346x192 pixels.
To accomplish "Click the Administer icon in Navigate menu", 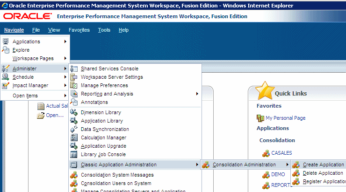I will click(6, 69).
